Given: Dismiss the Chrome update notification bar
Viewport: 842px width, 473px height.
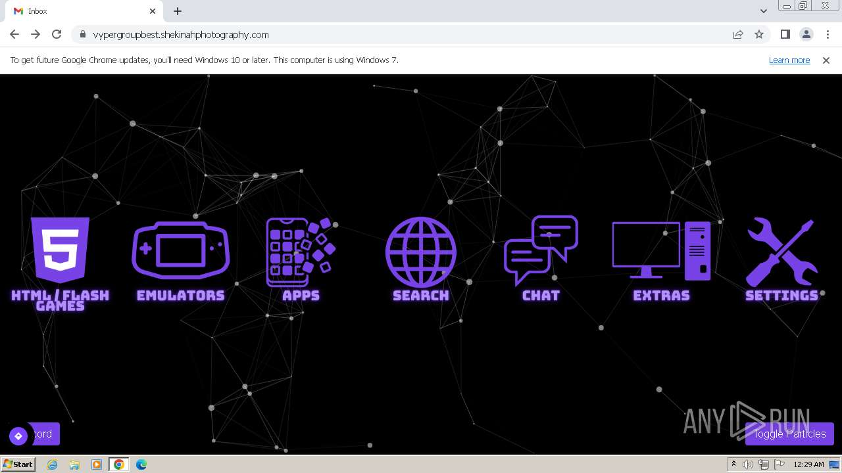Looking at the screenshot, I should 826,60.
